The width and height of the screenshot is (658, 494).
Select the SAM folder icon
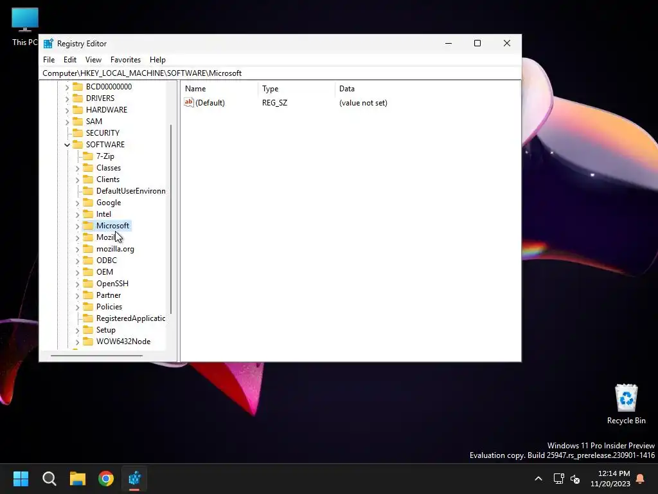point(78,121)
